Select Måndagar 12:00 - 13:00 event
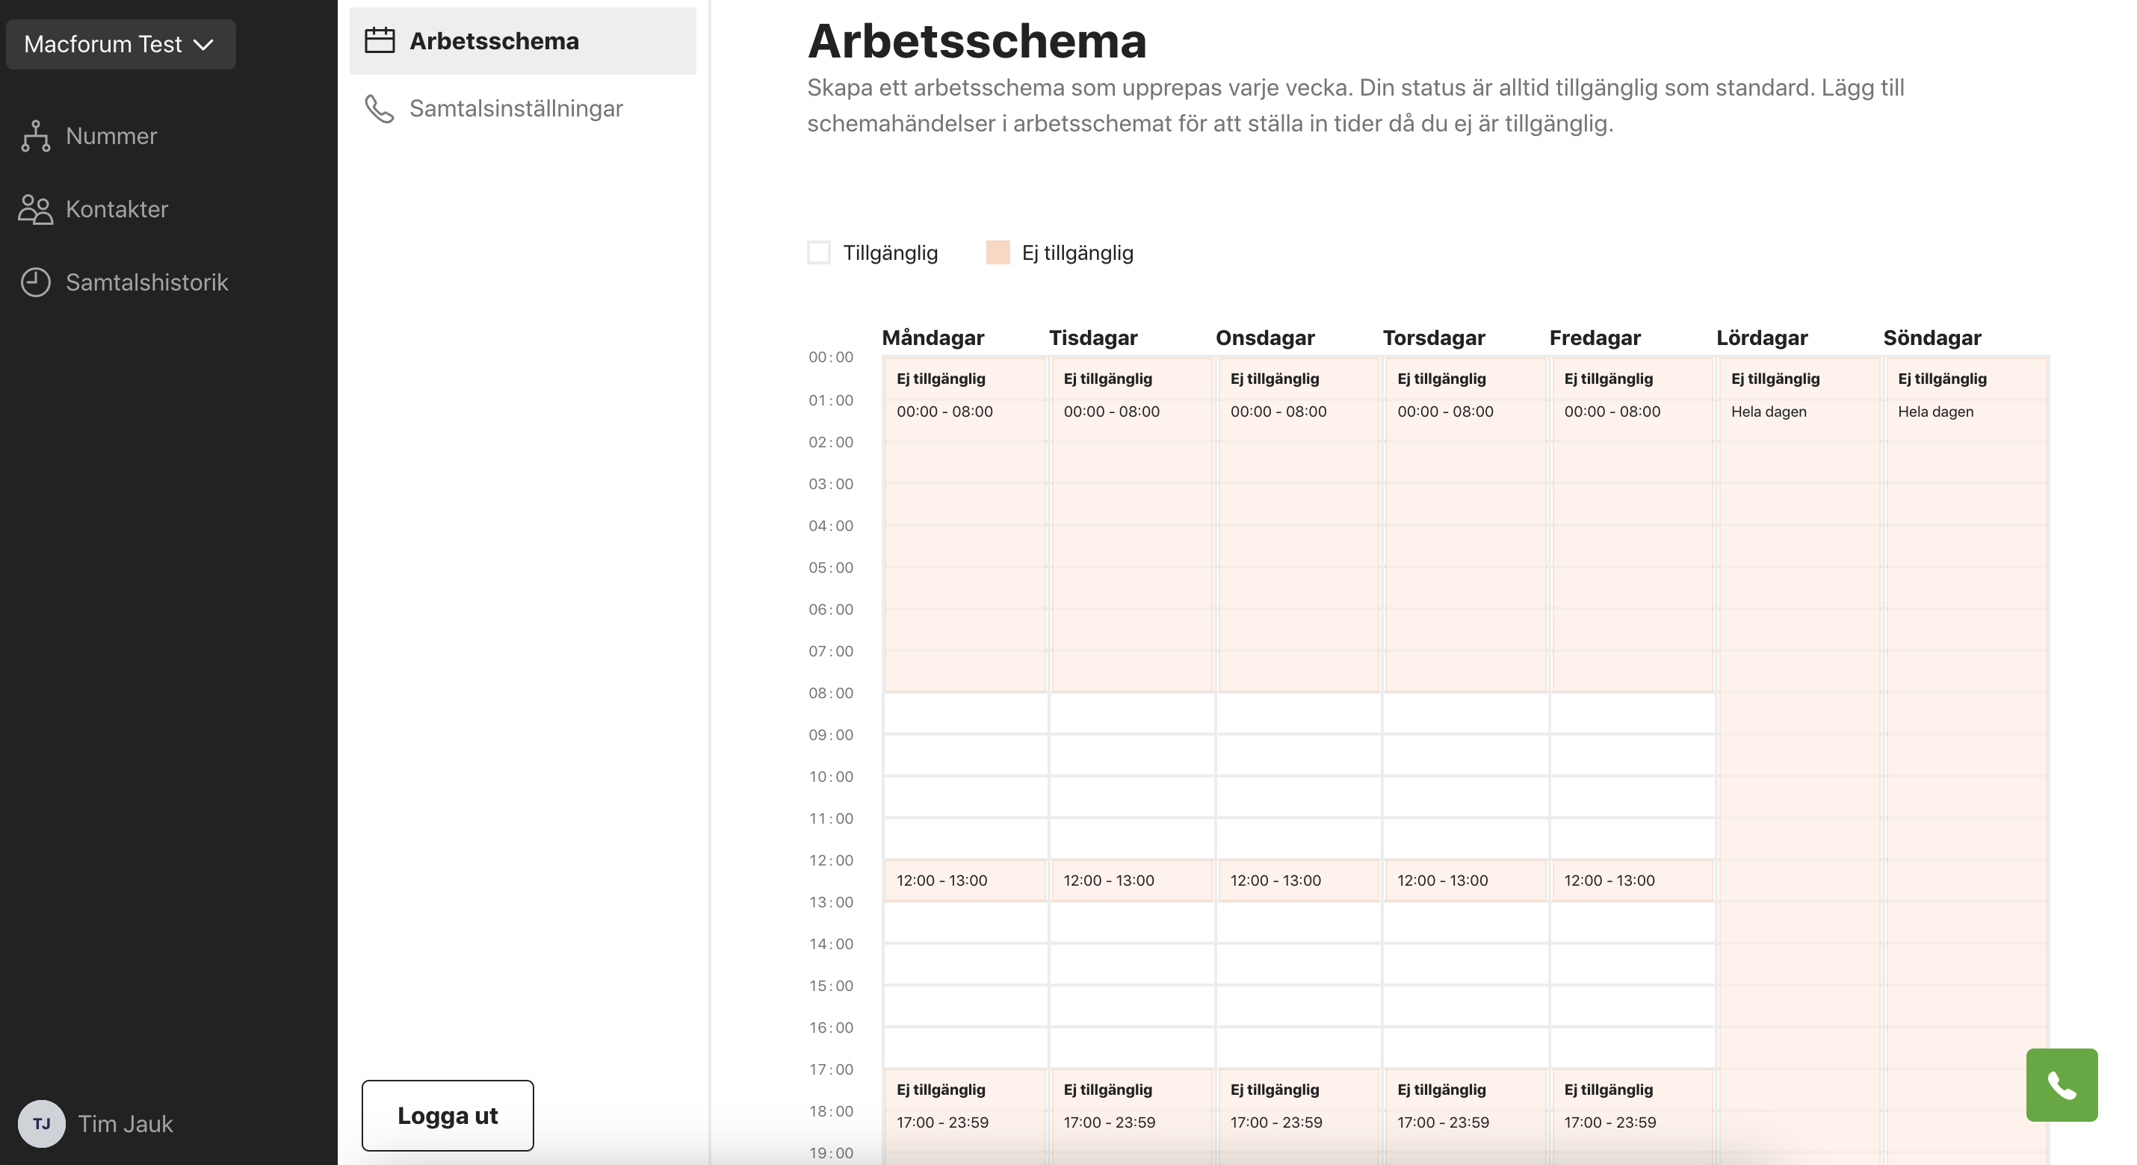Viewport: 2137px width, 1165px height. 965,880
